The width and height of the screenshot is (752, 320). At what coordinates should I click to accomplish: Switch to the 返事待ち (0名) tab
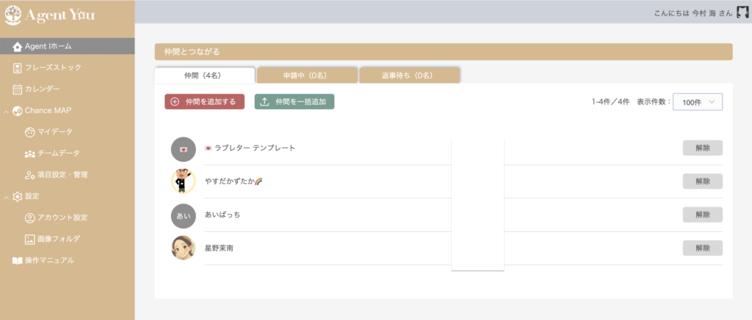click(x=409, y=75)
